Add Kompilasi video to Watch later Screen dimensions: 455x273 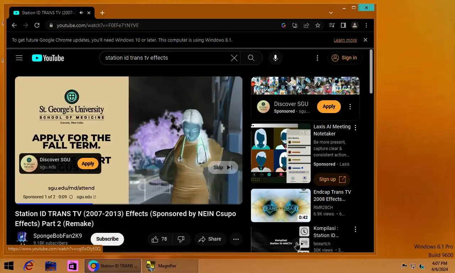tap(304, 232)
